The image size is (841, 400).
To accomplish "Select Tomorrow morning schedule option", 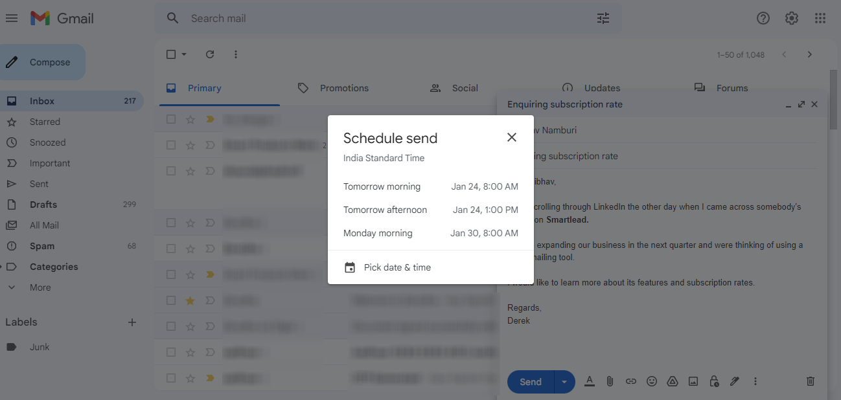I will (x=382, y=186).
